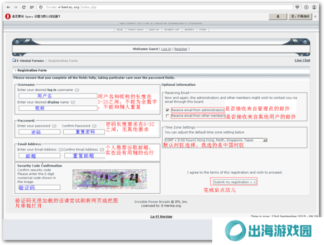
Task: Bookmark page with heart icon
Action: click(x=297, y=7)
